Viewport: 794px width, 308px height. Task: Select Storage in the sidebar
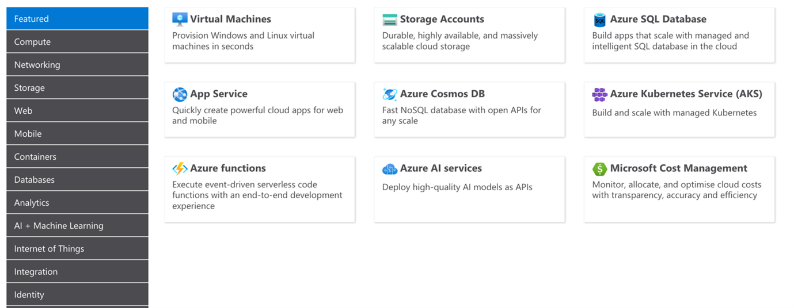pos(77,87)
